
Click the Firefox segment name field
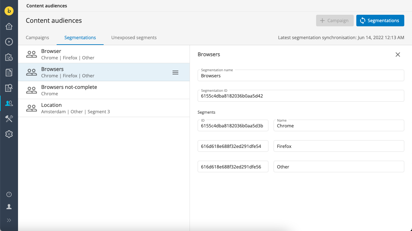339,146
